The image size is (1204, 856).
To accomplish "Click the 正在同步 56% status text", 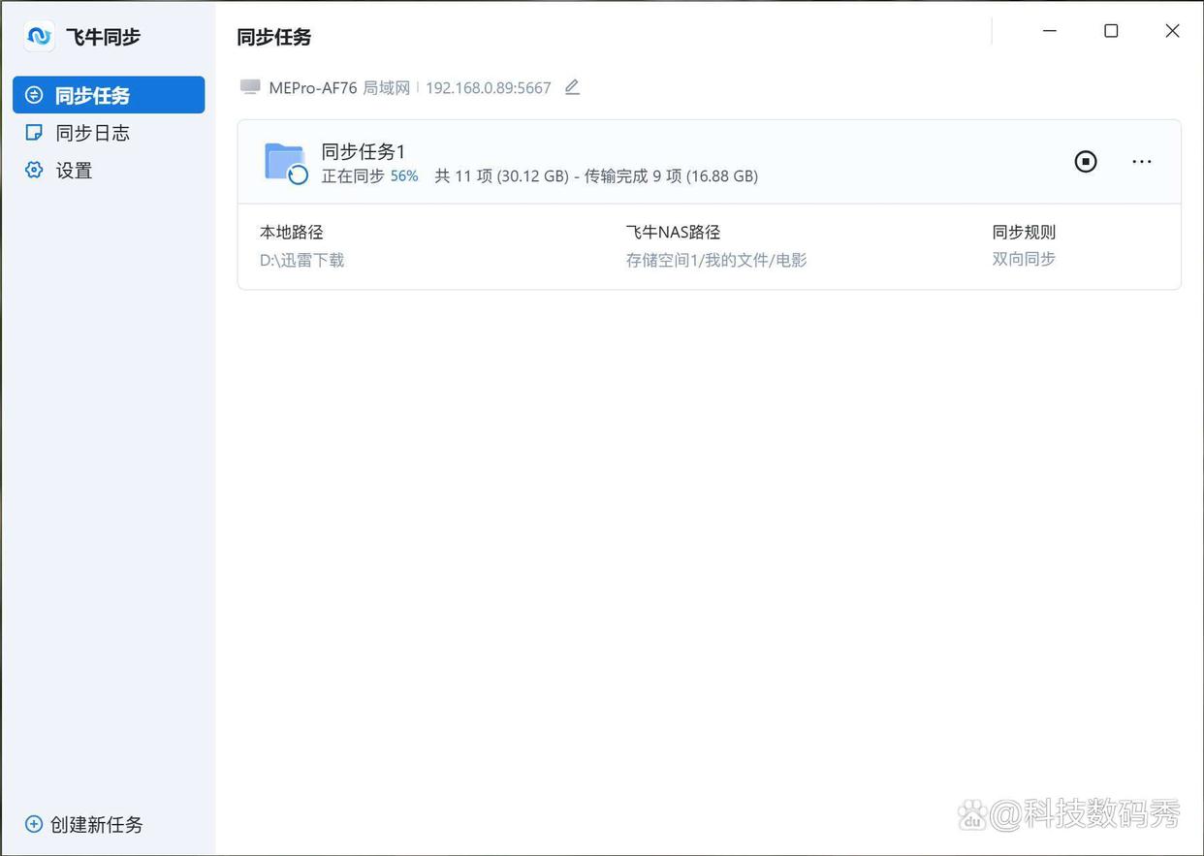I will tap(370, 176).
